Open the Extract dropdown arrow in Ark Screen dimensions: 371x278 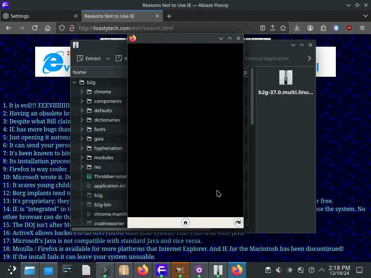click(108, 58)
